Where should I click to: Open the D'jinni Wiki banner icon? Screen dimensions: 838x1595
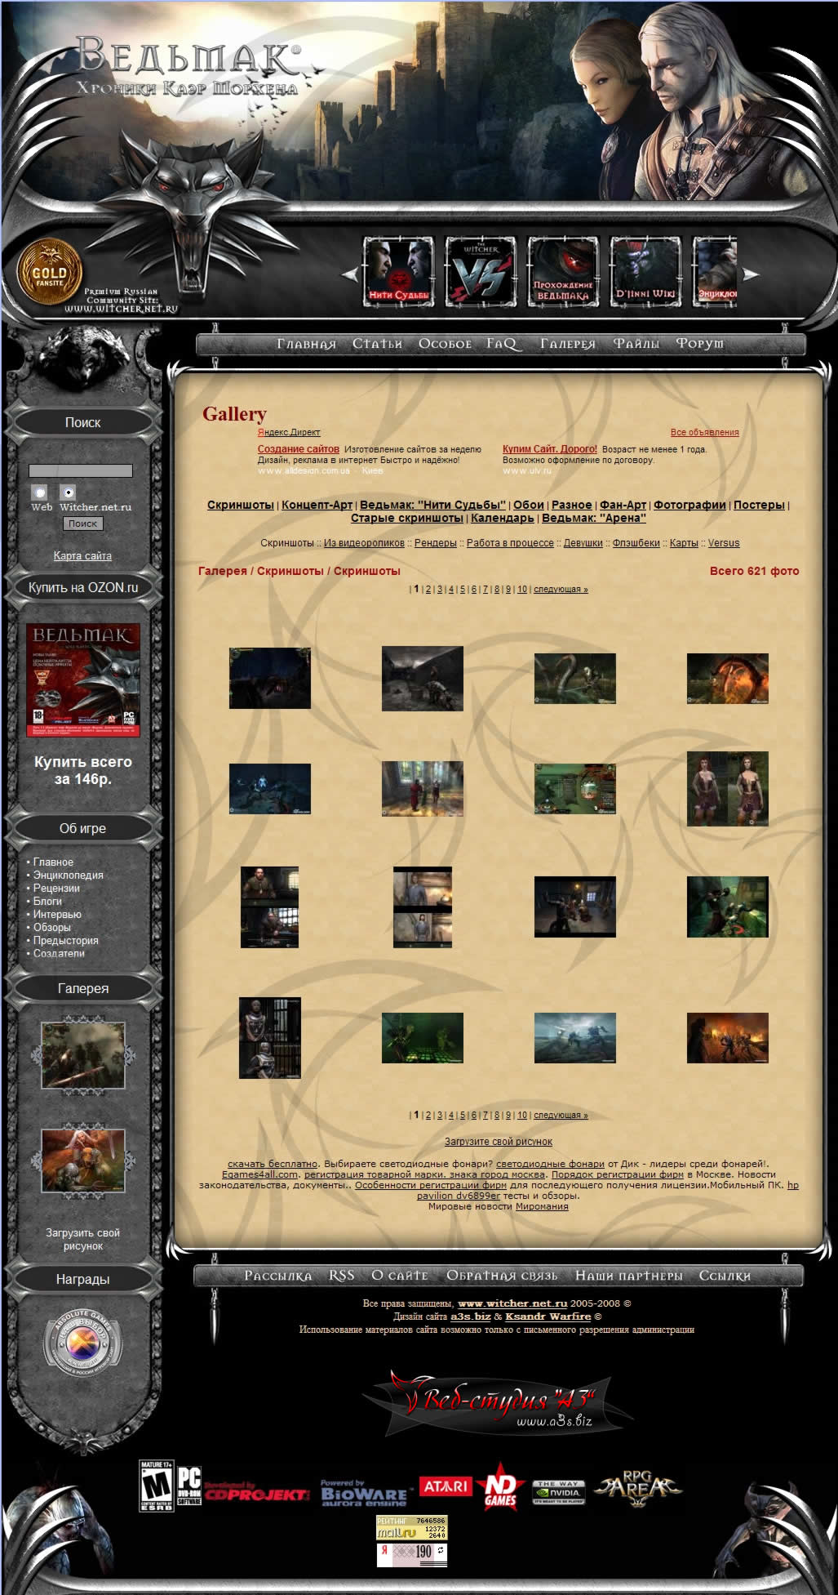pos(645,273)
